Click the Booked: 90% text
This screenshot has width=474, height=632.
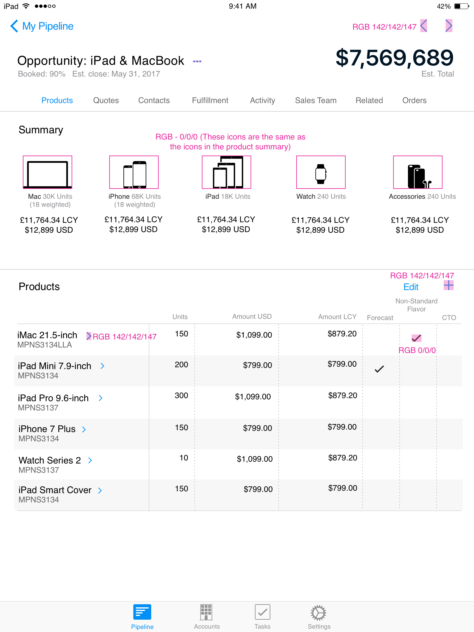(x=42, y=74)
